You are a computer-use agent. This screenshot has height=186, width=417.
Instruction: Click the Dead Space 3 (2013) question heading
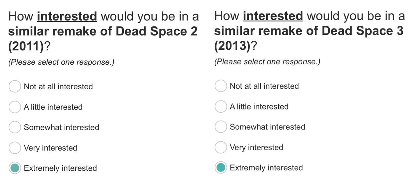point(309,31)
